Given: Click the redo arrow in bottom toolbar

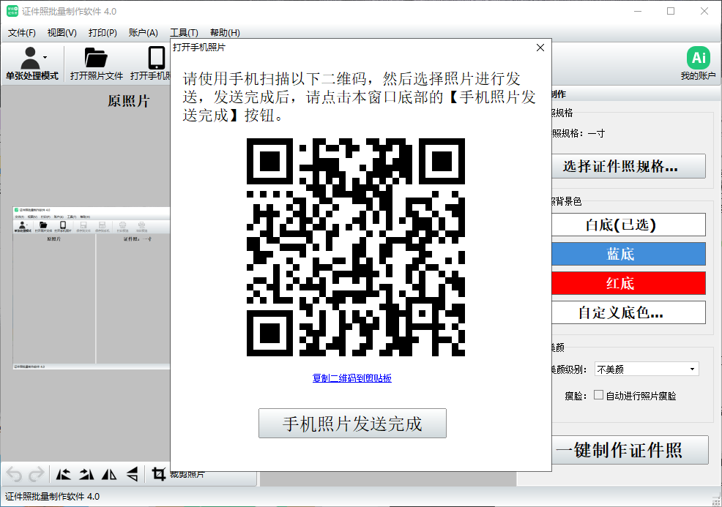Looking at the screenshot, I should click(37, 474).
